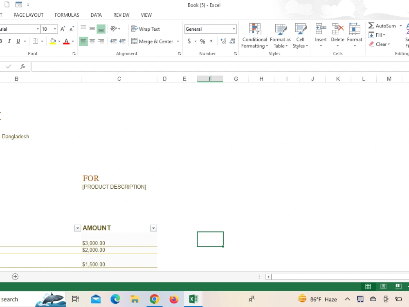Apply the yellow fill color
This screenshot has width=409, height=307.
coord(53,41)
